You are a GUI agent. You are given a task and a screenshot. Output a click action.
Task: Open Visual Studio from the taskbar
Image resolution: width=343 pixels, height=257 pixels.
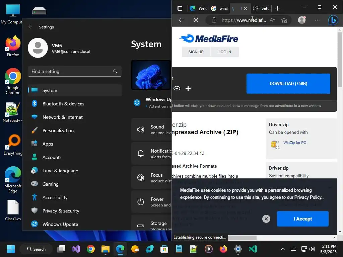coord(76,249)
